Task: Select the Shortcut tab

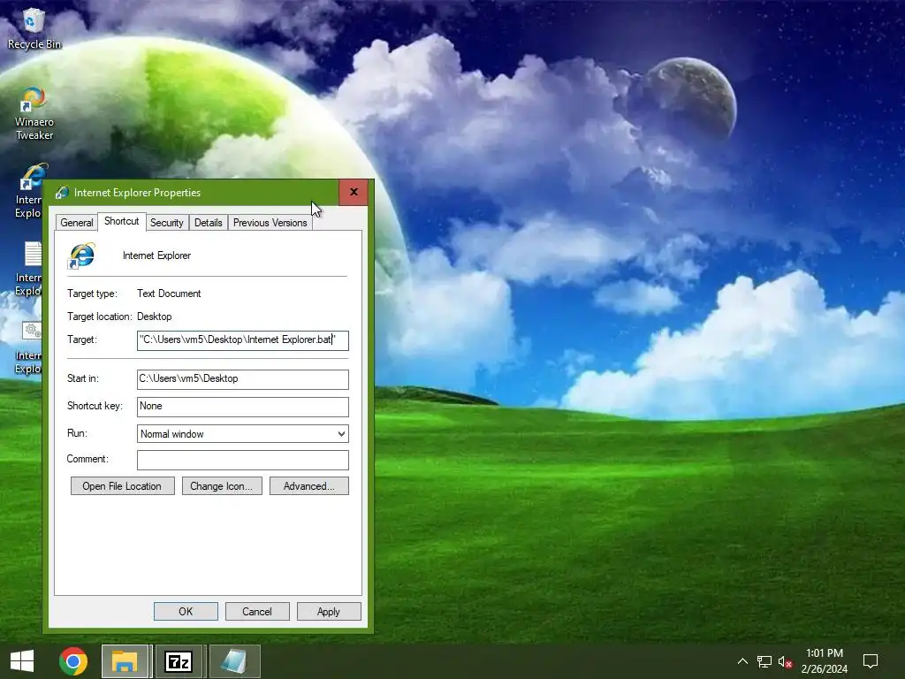Action: click(x=122, y=221)
